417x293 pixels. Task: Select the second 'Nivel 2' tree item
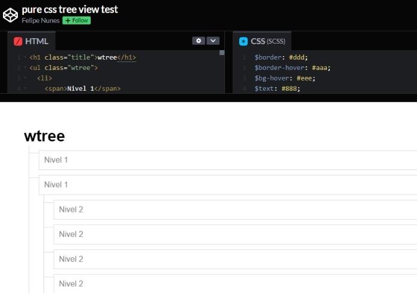point(236,235)
